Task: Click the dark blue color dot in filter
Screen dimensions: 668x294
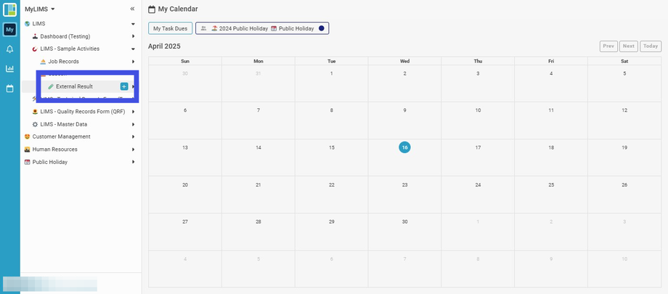Action: click(322, 28)
